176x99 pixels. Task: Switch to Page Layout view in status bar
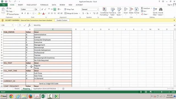146,92
